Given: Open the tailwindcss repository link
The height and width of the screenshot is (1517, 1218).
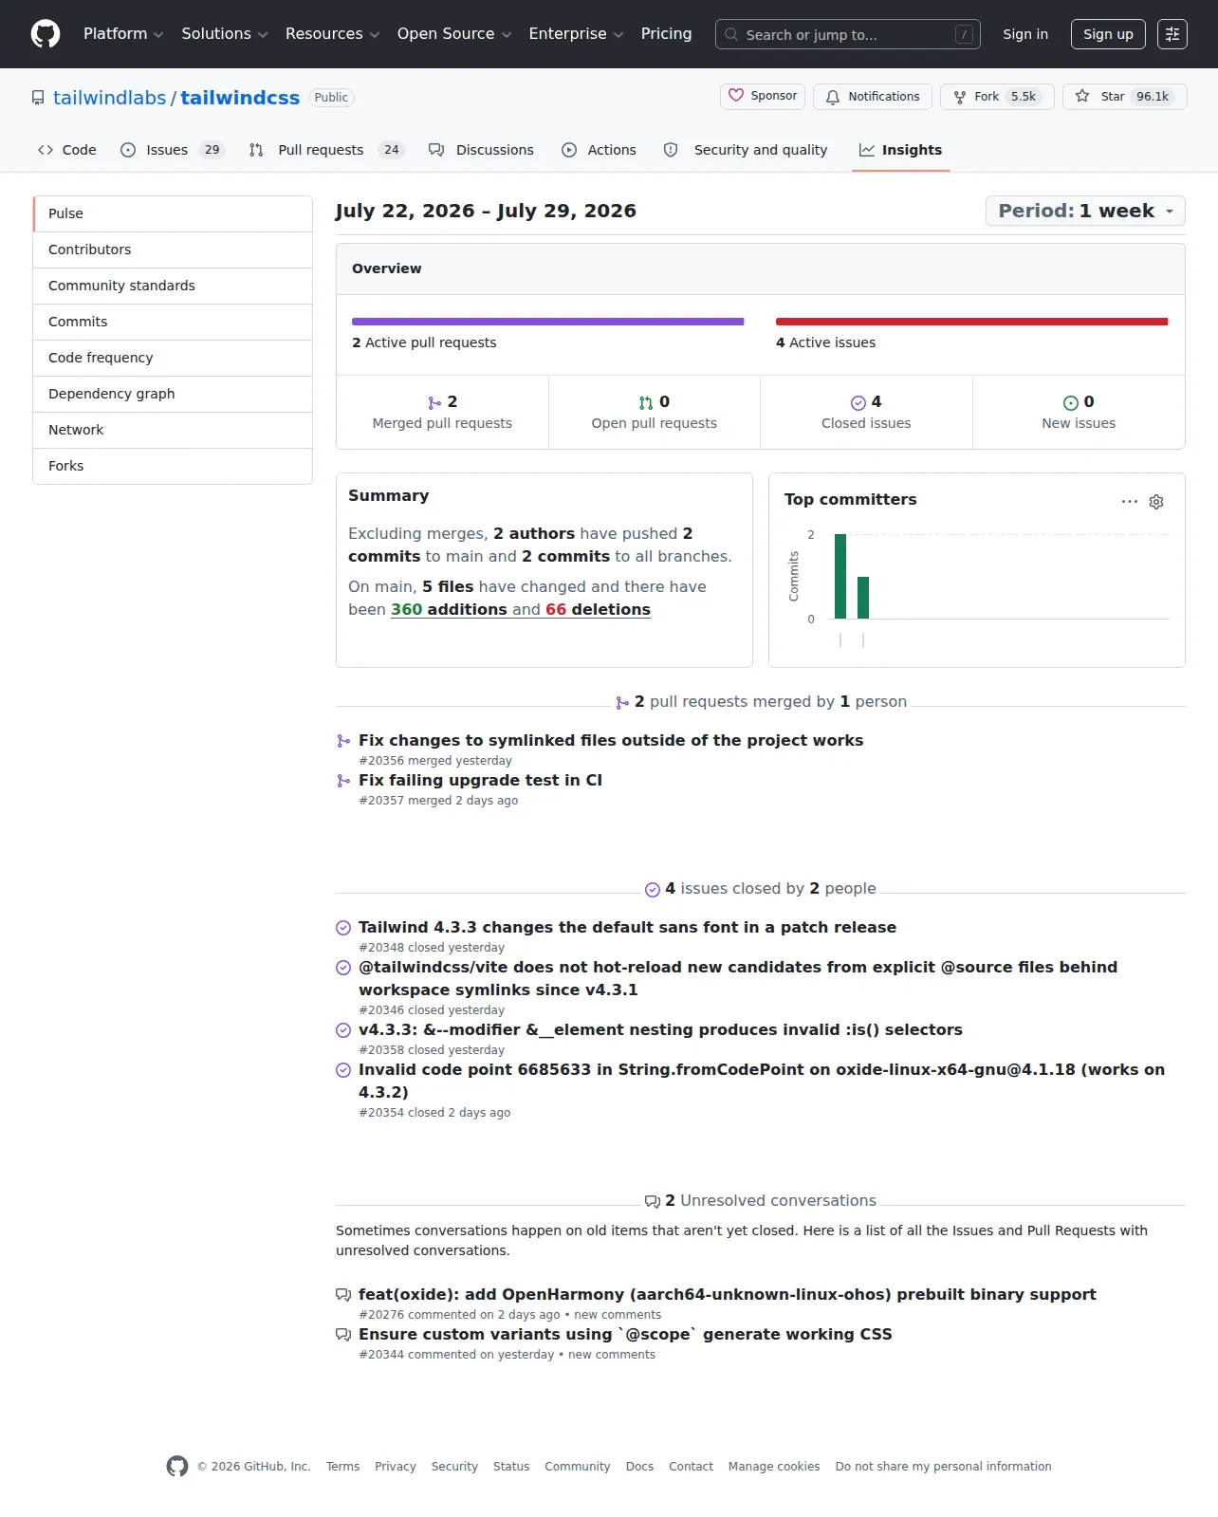Looking at the screenshot, I should [x=240, y=98].
